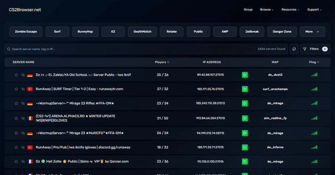The image size is (335, 175).
Task: Click the Turkish flag on RunAway SURF row
Action: pos(30,89)
